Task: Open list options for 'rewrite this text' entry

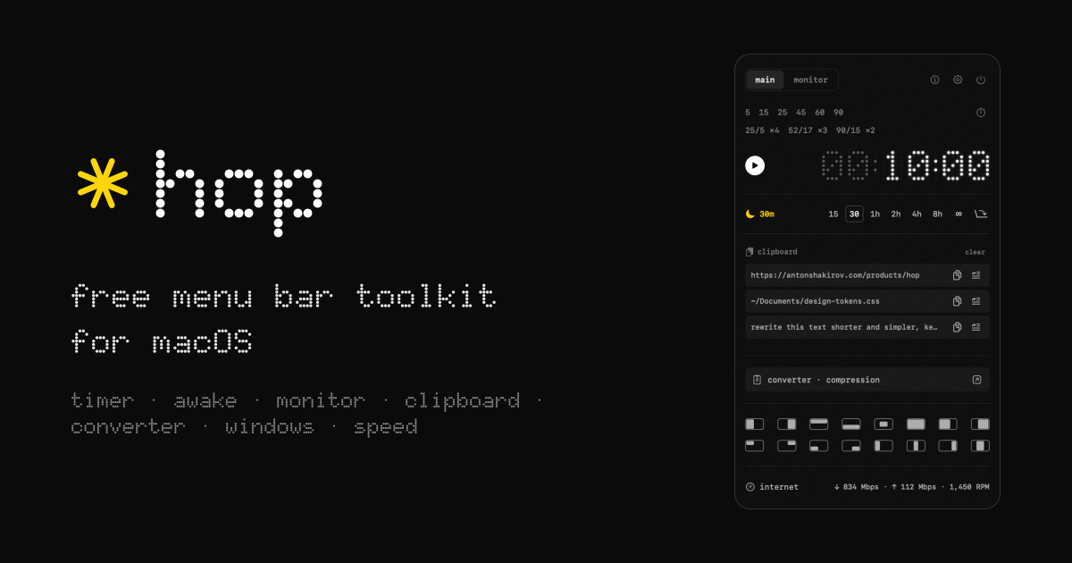Action: 976,327
